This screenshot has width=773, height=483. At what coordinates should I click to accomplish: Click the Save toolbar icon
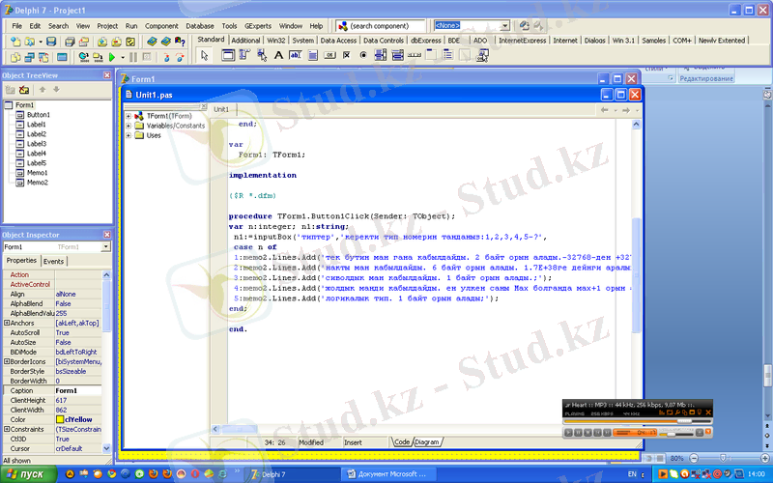(51, 42)
